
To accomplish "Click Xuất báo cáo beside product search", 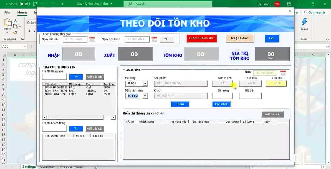I will pyautogui.click(x=95, y=77).
